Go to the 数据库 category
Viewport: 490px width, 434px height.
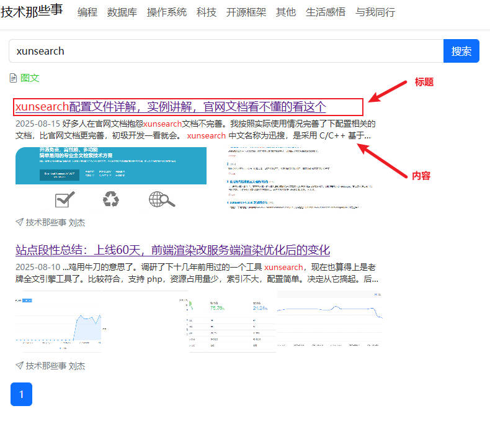click(122, 12)
